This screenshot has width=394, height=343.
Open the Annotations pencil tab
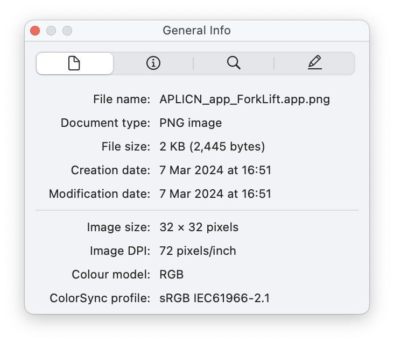pos(315,63)
